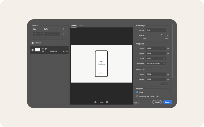Adjust the Quality slider handle
Image resolution: width=204 pixels, height=127 pixels.
[162, 35]
